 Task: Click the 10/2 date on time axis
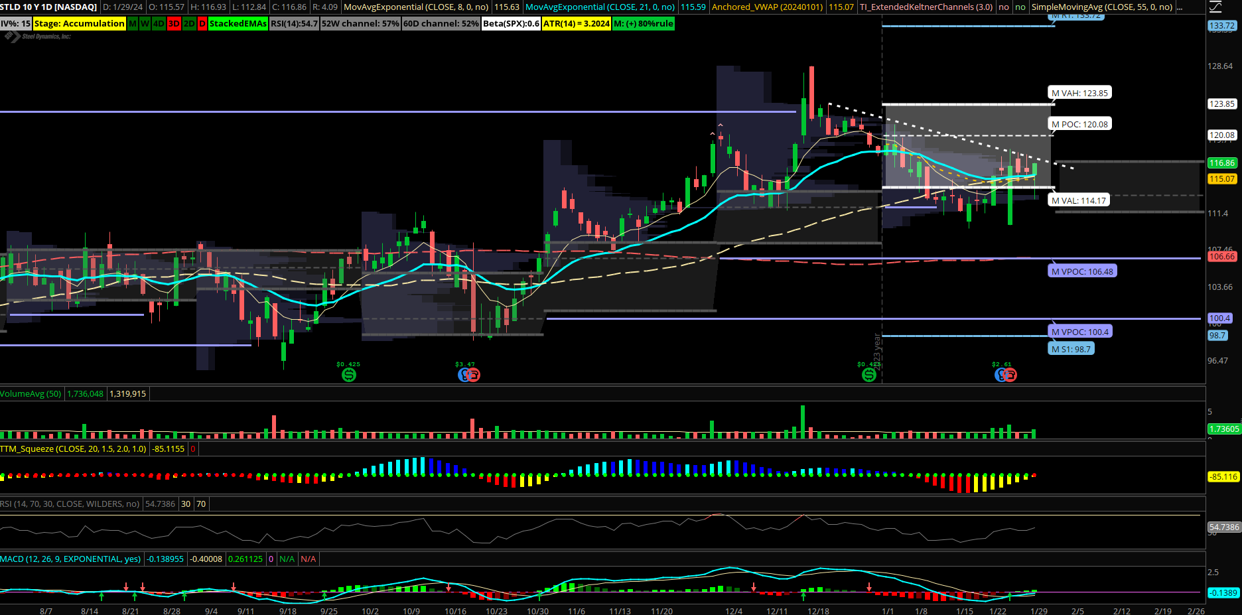click(x=370, y=610)
